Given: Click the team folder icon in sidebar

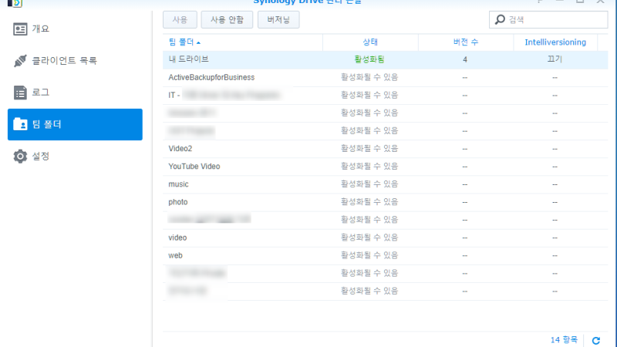Looking at the screenshot, I should point(20,124).
